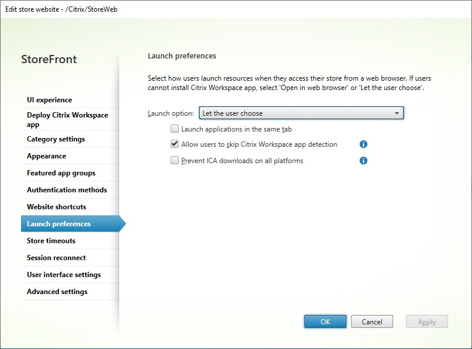
Task: Go to Category settings
Action: (55, 139)
